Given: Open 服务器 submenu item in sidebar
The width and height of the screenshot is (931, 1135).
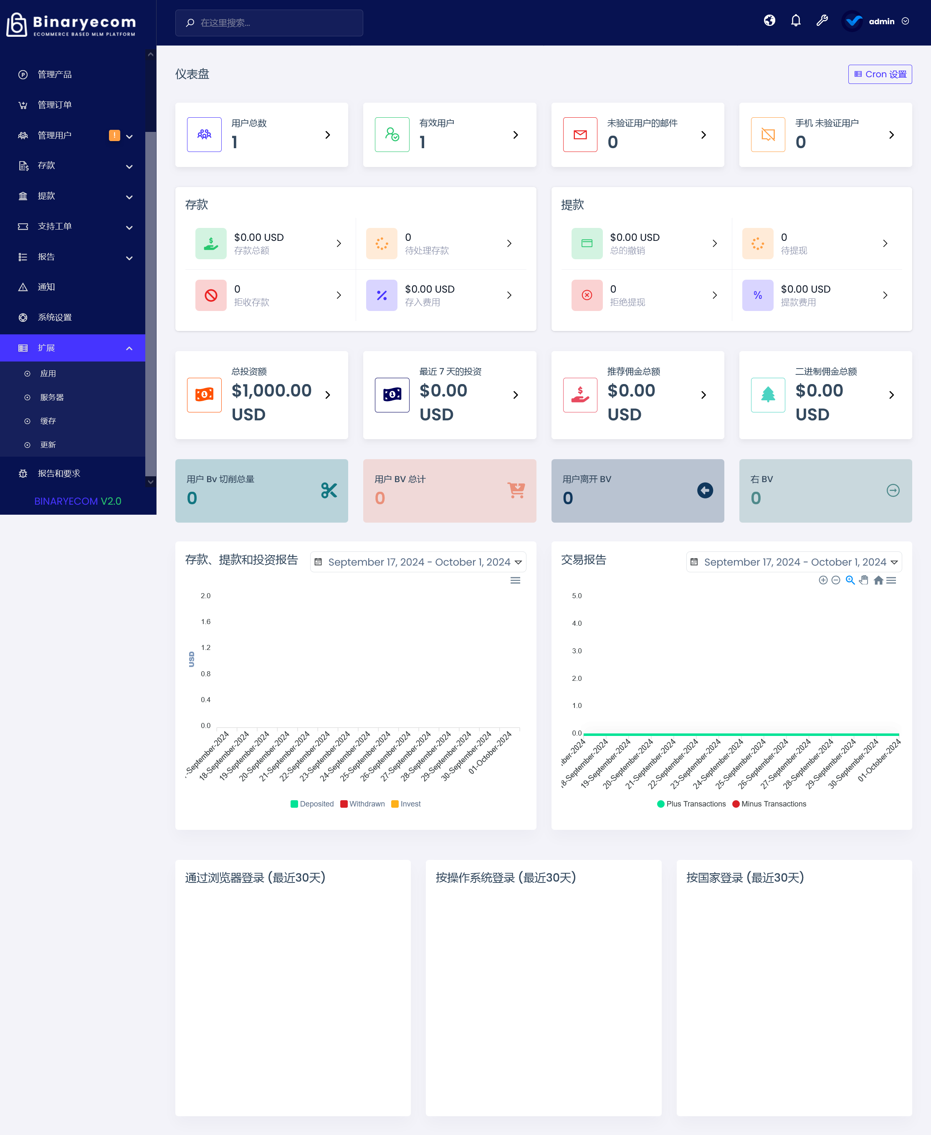Looking at the screenshot, I should pos(51,397).
